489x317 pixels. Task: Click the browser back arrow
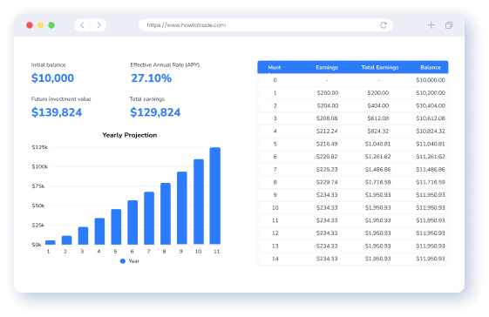click(82, 25)
